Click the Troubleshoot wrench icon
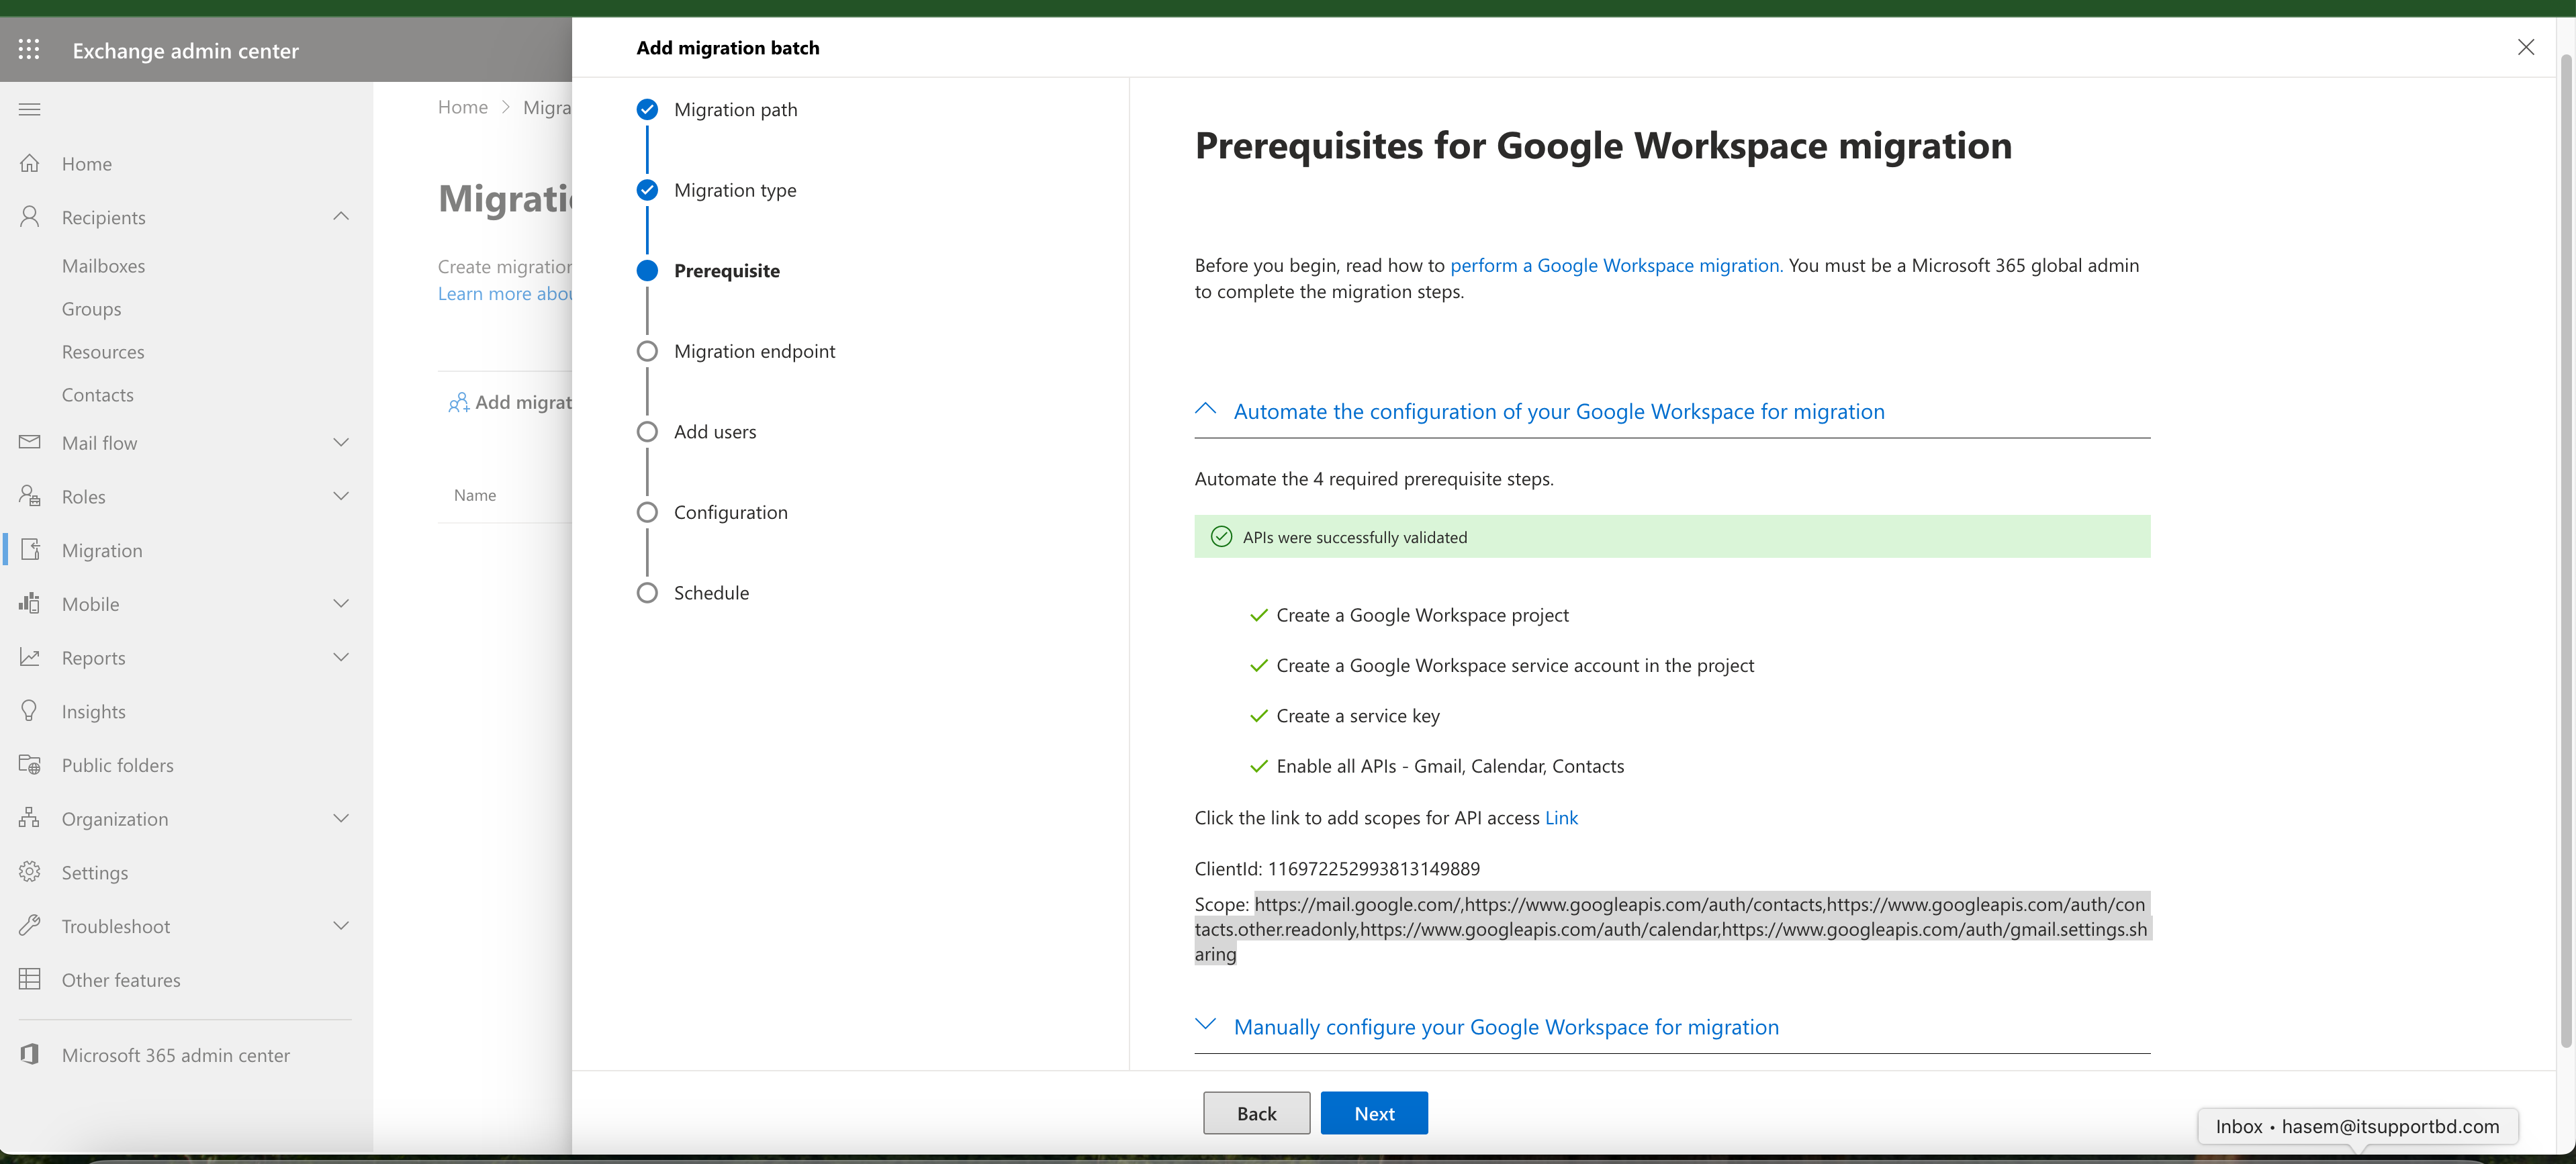Viewport: 2576px width, 1164px height. pos(30,926)
